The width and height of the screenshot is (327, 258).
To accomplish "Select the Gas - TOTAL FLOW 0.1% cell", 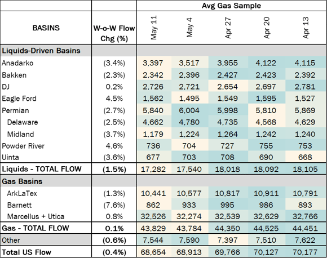I will coord(114,228).
